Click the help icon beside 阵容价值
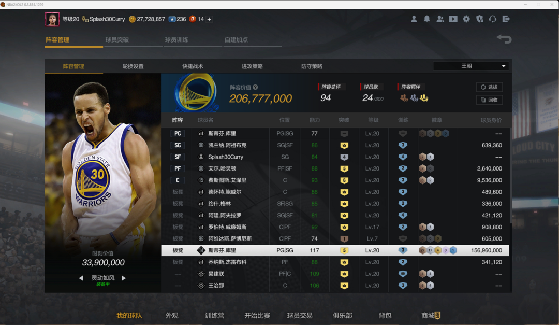This screenshot has width=559, height=325. click(x=255, y=88)
